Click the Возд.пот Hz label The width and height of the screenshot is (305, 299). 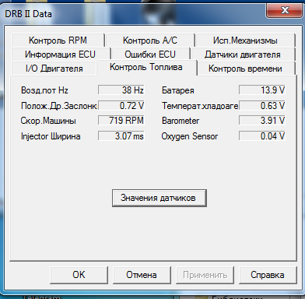pyautogui.click(x=44, y=90)
